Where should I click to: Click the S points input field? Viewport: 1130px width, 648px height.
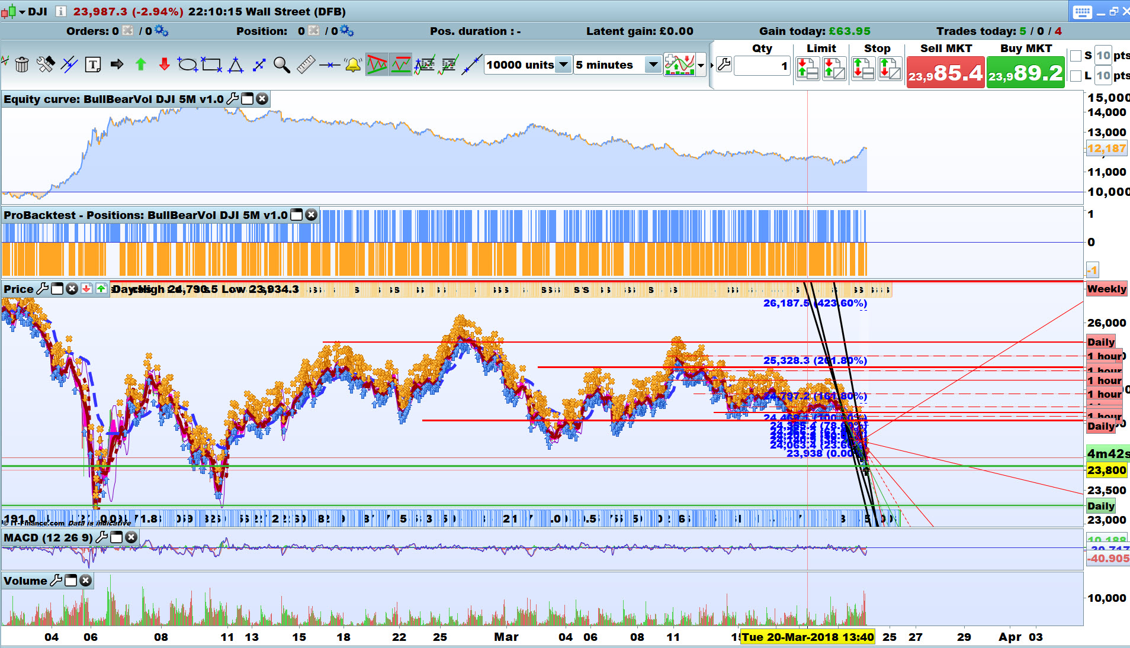1103,56
